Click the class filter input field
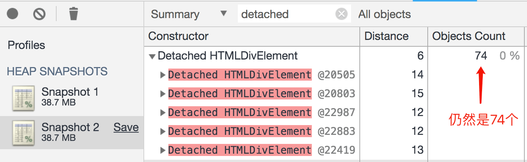The height and width of the screenshot is (162, 527). (285, 14)
